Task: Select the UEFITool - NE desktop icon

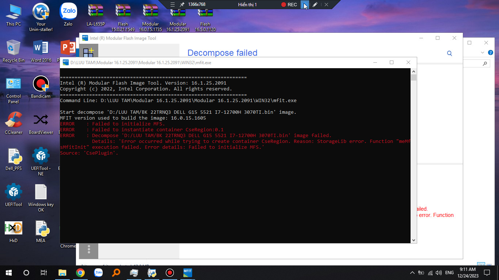Action: click(x=41, y=162)
